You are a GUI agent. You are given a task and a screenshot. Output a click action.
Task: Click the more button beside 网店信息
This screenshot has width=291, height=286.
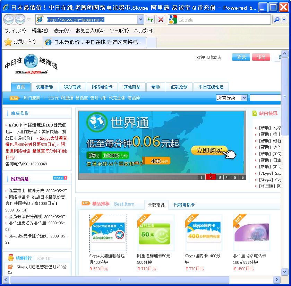tap(60, 178)
